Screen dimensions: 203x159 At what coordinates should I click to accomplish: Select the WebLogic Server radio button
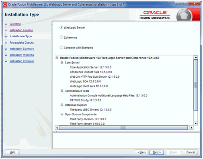click(x=61, y=27)
